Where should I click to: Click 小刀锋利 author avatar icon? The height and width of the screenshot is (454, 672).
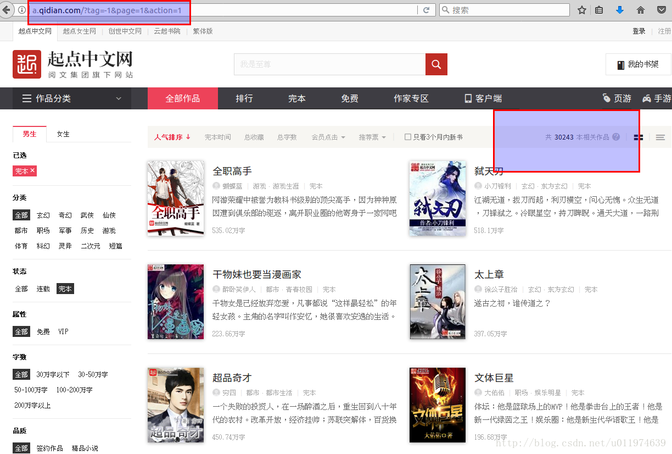pyautogui.click(x=478, y=186)
